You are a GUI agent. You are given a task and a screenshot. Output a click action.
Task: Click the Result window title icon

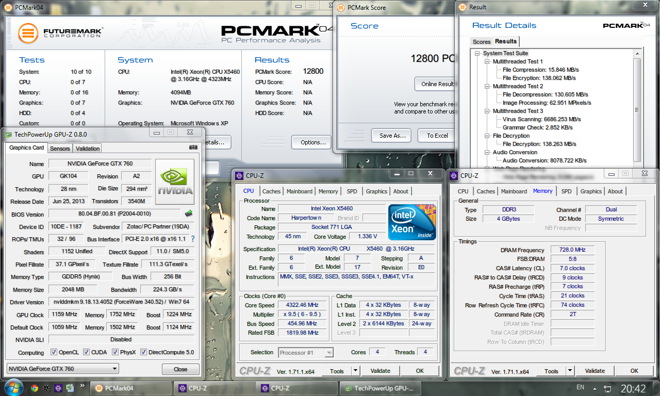pos(462,7)
